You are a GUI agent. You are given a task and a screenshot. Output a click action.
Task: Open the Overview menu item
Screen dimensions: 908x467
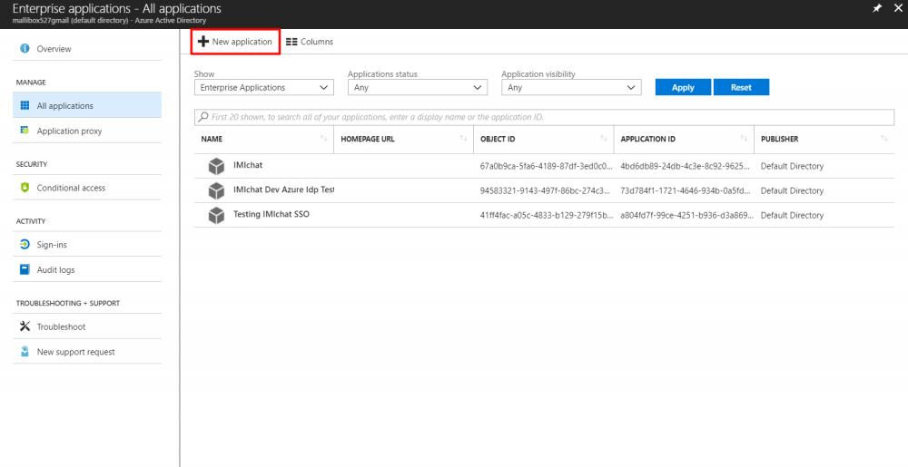pos(87,49)
